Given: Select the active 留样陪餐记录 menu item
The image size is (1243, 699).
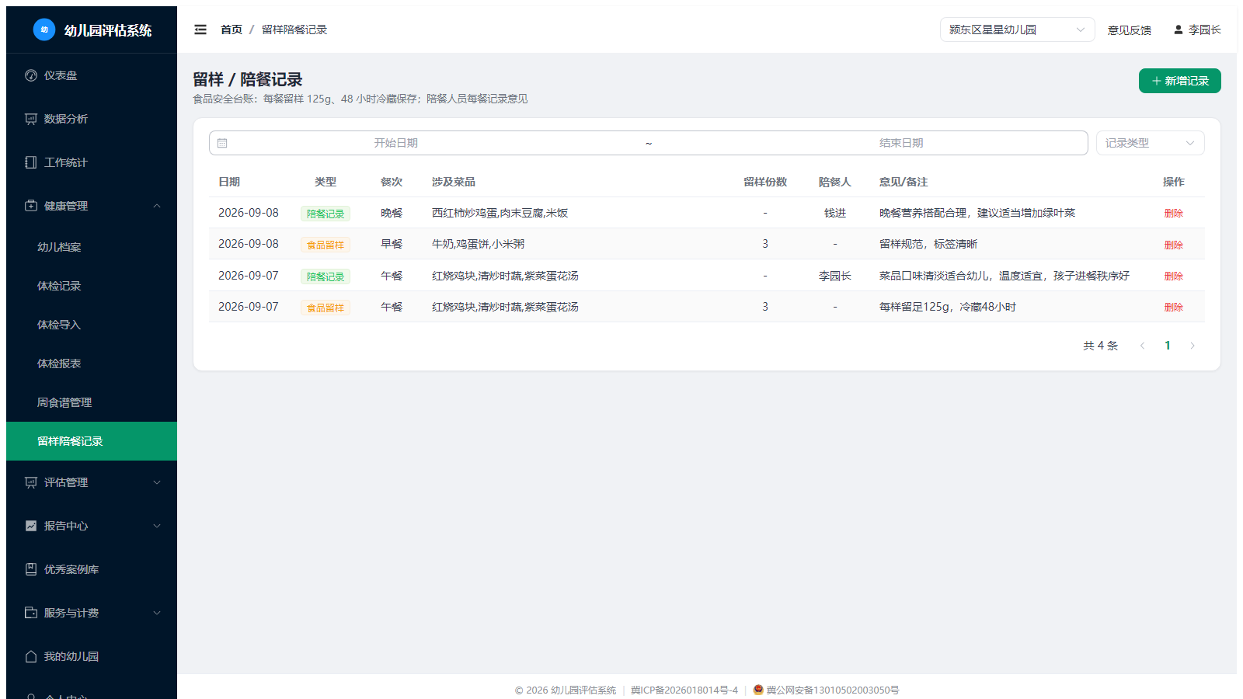Looking at the screenshot, I should point(92,441).
